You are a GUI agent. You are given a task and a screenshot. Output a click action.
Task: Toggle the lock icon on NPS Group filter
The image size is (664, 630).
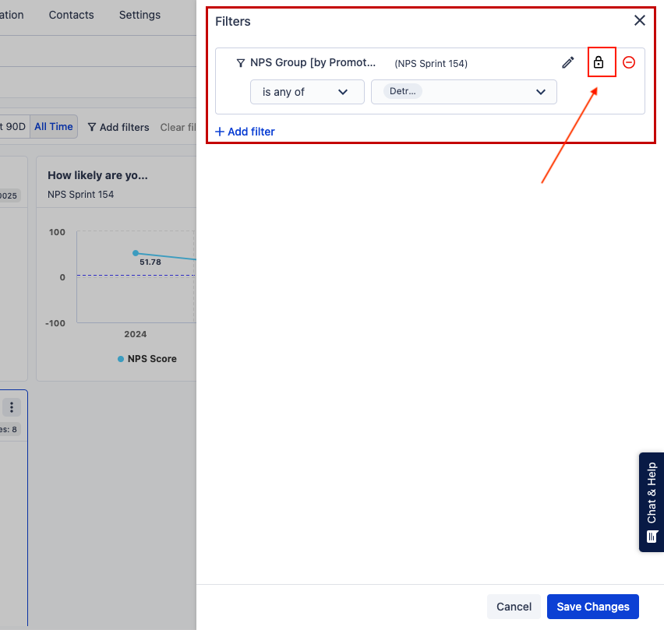coord(599,62)
